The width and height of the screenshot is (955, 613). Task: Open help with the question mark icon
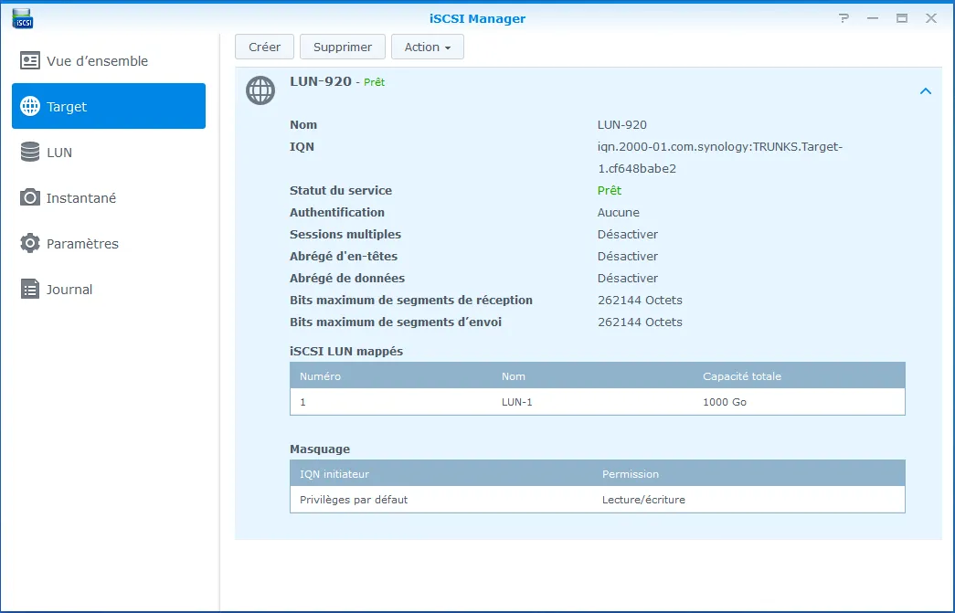844,18
